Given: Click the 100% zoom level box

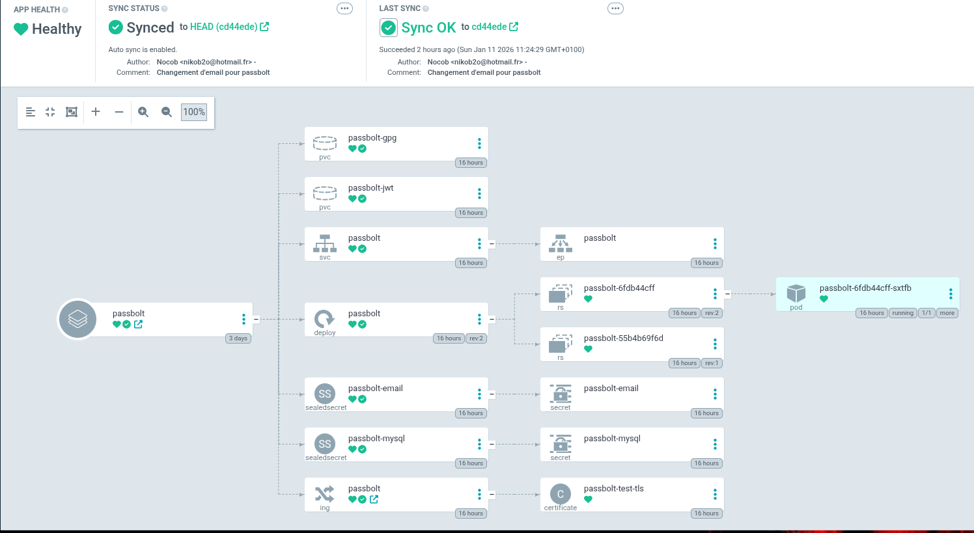Looking at the screenshot, I should [194, 112].
